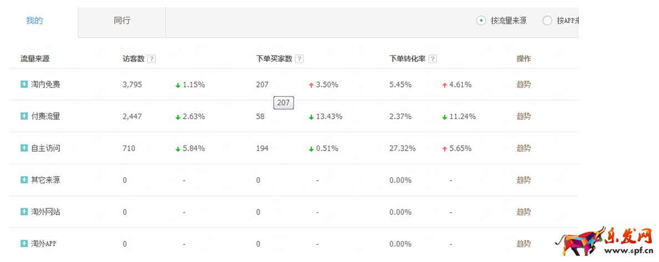659x262 pixels.
Task: Open 趋势 link for 淘内免费
Action: 523,85
